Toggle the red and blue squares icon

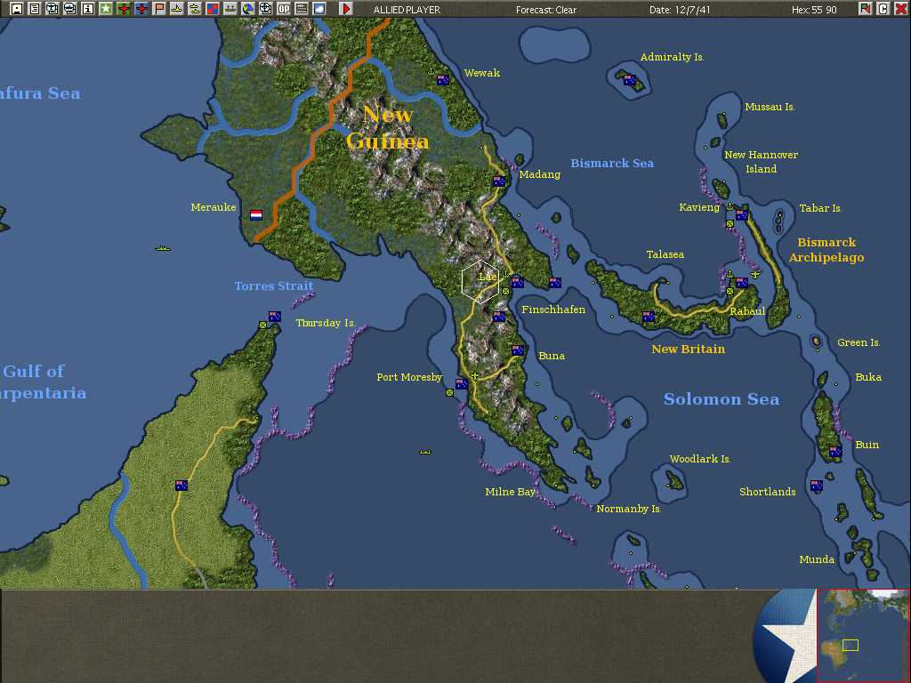[x=213, y=9]
